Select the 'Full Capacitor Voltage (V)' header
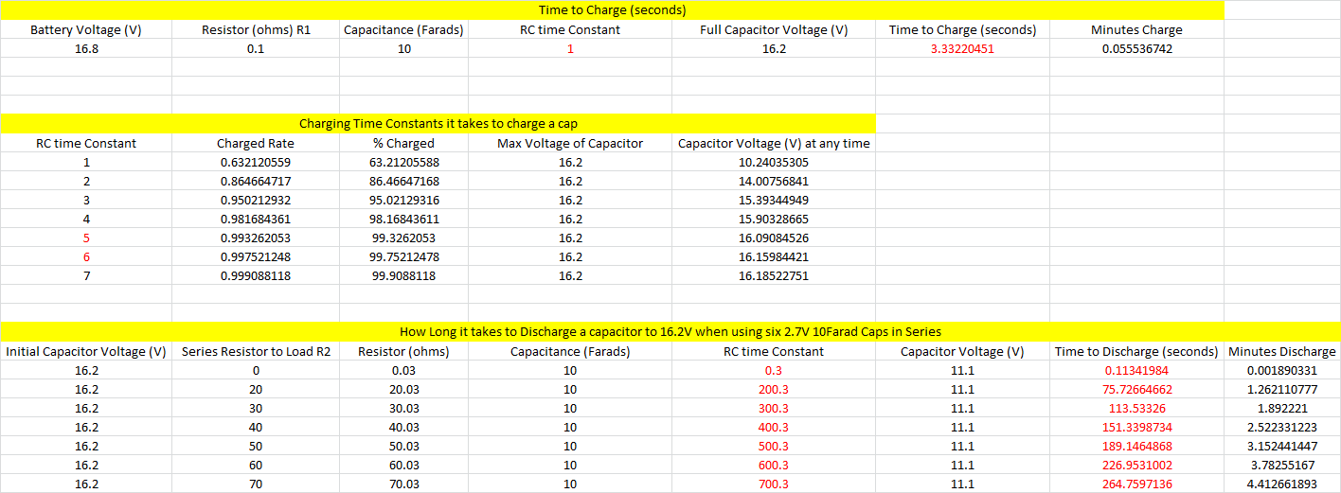1341x493 pixels. (x=774, y=29)
